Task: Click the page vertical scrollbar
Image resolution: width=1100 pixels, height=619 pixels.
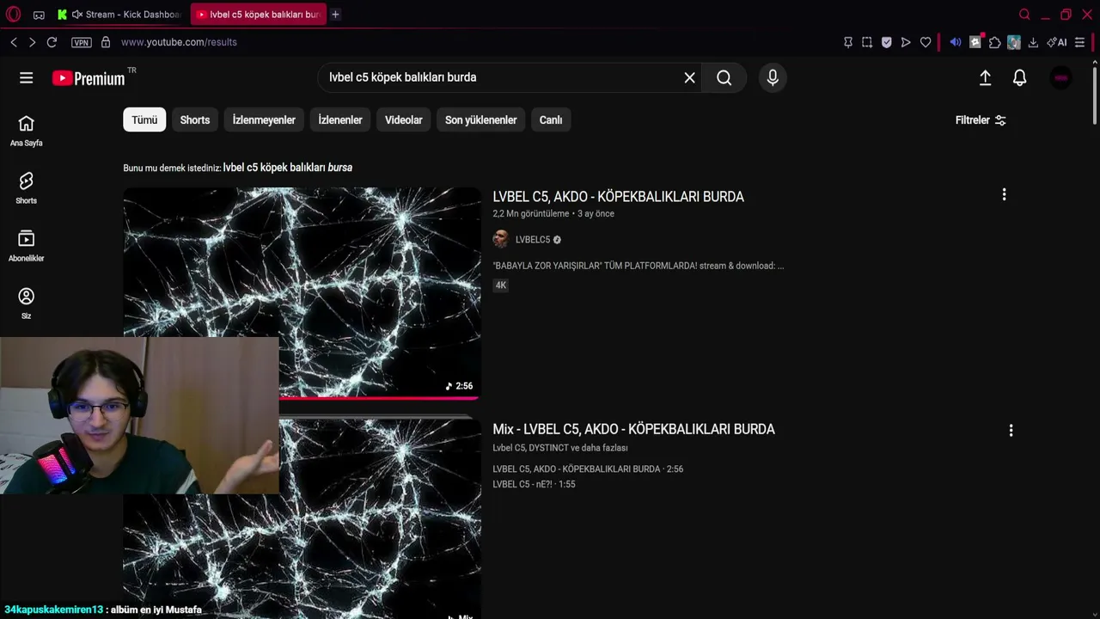Action: tap(1095, 95)
